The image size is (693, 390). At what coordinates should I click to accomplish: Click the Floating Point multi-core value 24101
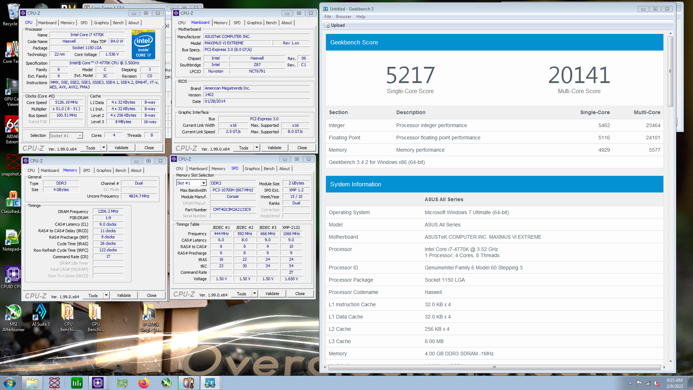pos(653,138)
